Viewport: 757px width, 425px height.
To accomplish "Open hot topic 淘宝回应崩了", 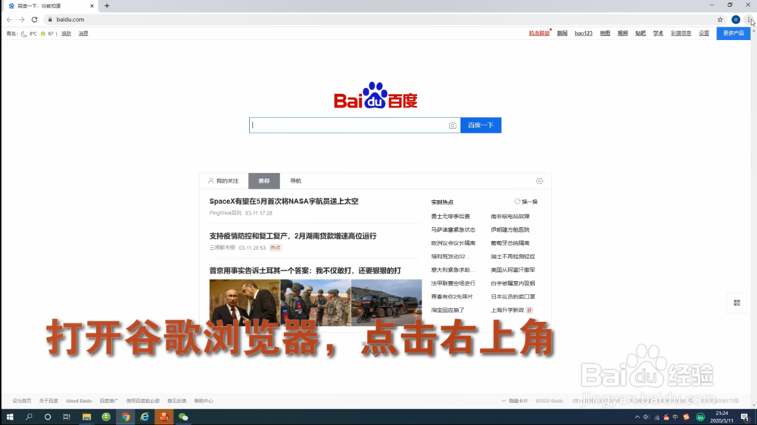I will coord(447,310).
